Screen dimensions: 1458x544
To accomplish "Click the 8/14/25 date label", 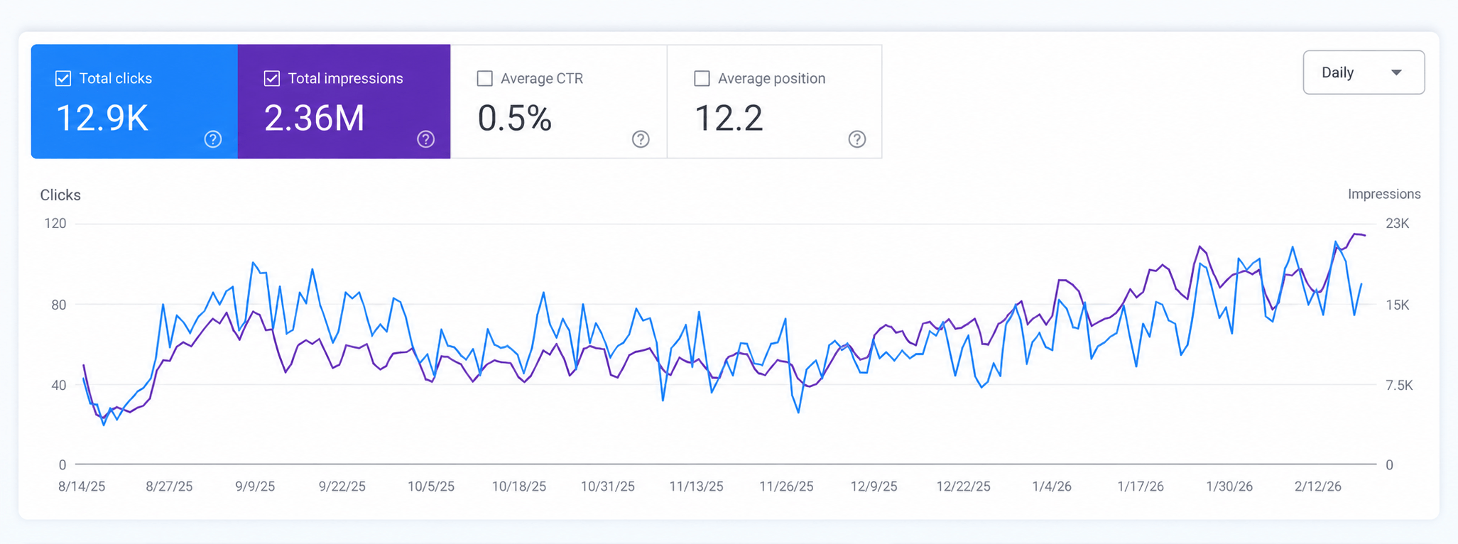I will coord(82,486).
